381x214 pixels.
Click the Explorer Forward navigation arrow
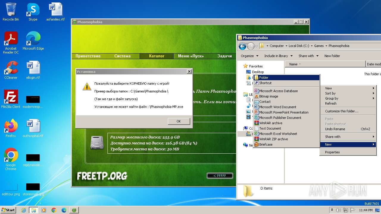251,46
